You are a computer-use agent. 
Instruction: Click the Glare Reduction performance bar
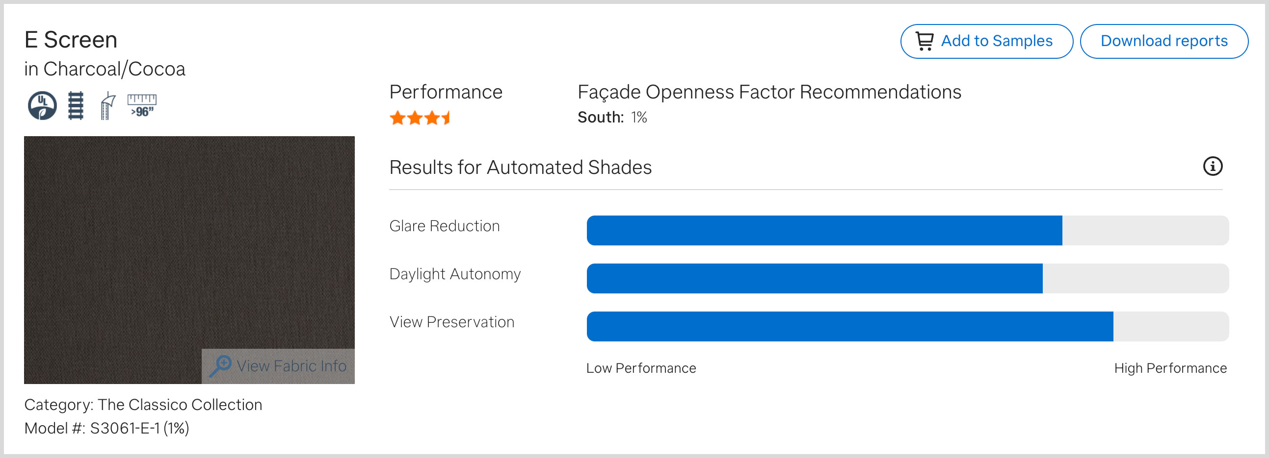click(907, 230)
